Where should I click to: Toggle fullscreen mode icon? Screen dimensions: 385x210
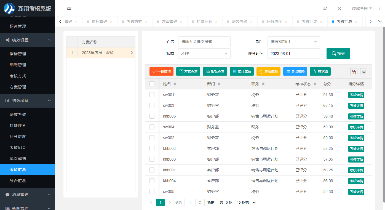click(x=339, y=8)
